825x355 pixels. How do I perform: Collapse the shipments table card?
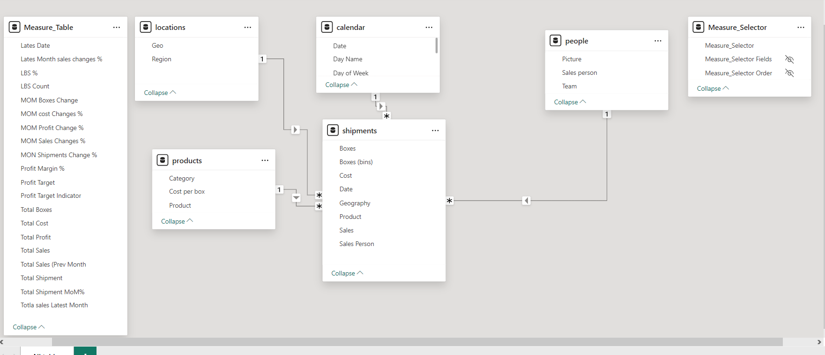click(347, 273)
